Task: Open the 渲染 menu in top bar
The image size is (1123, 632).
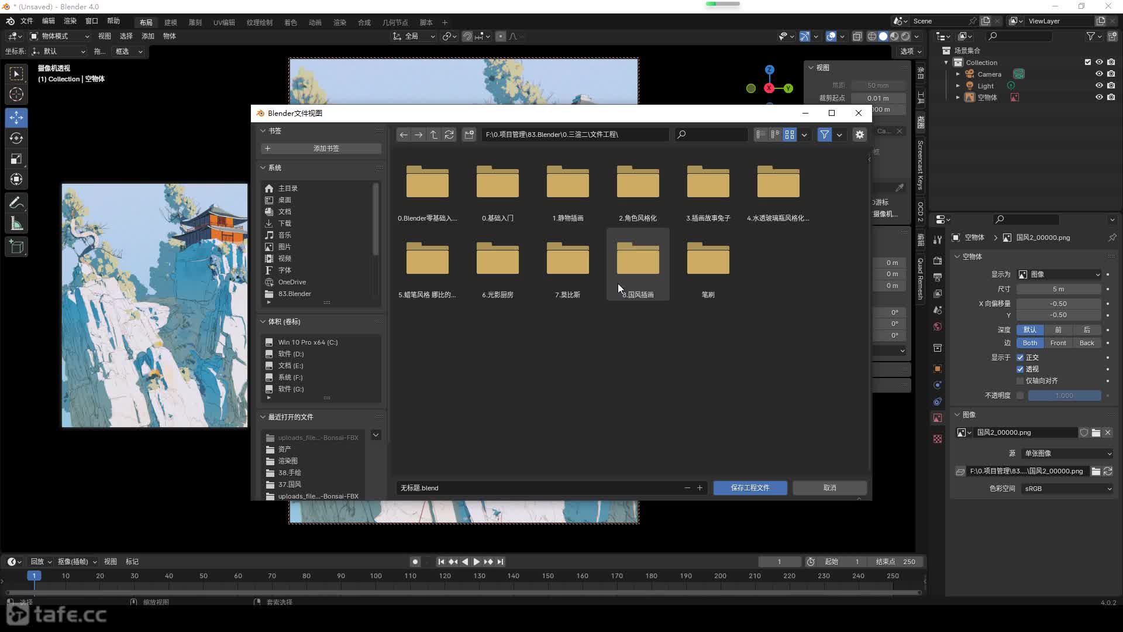Action: (70, 21)
